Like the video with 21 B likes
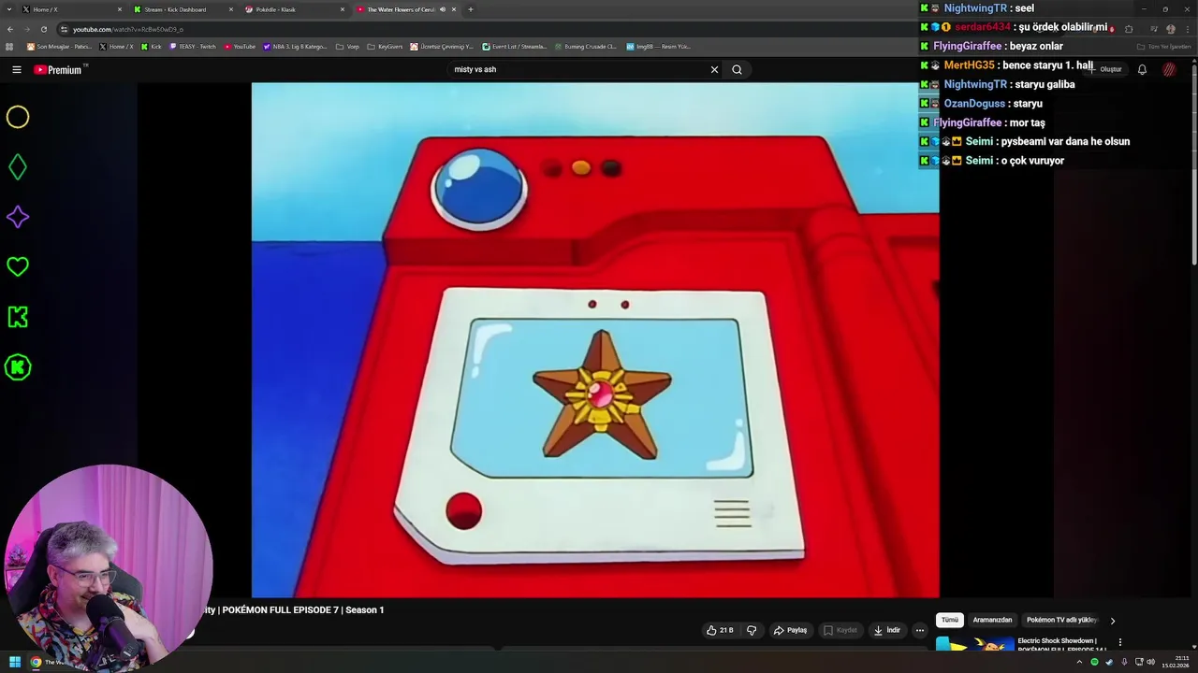This screenshot has height=673, width=1198. coord(720,630)
